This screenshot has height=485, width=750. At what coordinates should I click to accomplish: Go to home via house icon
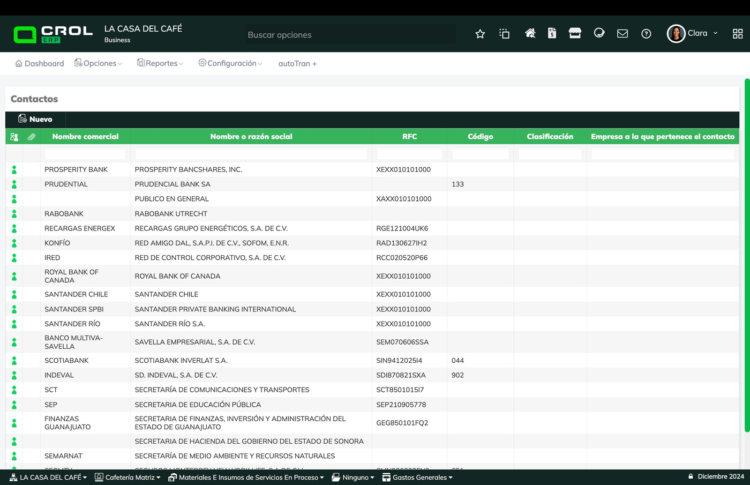[x=530, y=33]
